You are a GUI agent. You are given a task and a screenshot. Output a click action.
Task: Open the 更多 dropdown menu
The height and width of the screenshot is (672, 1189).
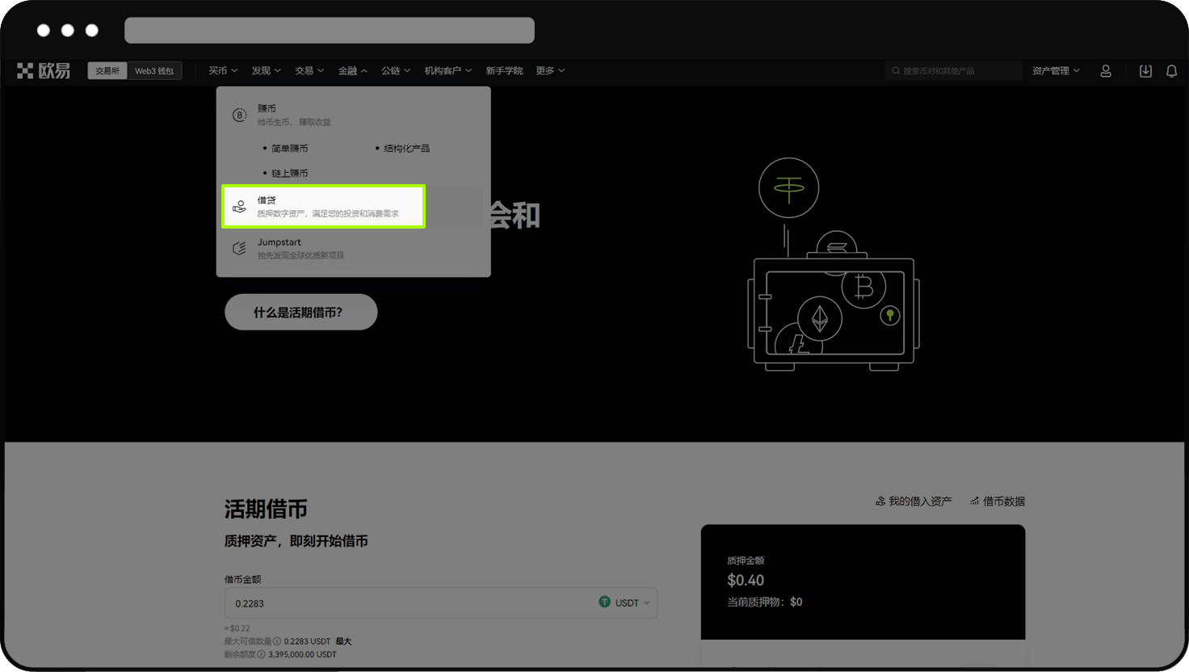pyautogui.click(x=549, y=70)
